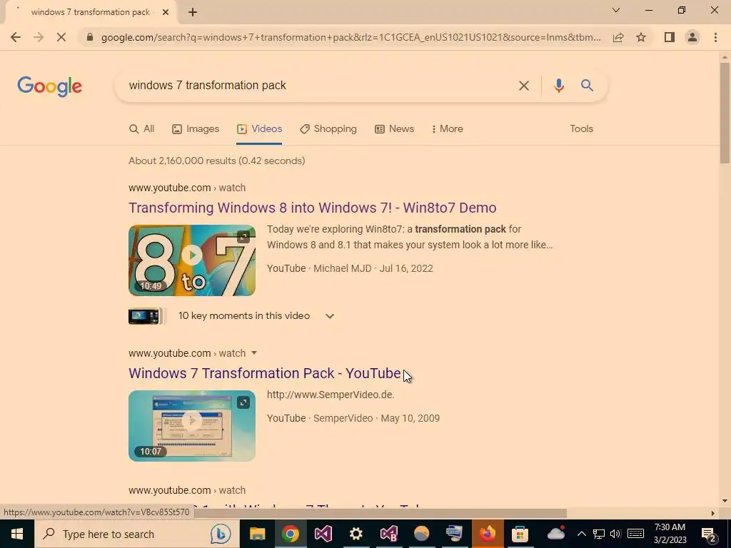The height and width of the screenshot is (548, 731).
Task: Go back with the browser back arrow
Action: [16, 37]
